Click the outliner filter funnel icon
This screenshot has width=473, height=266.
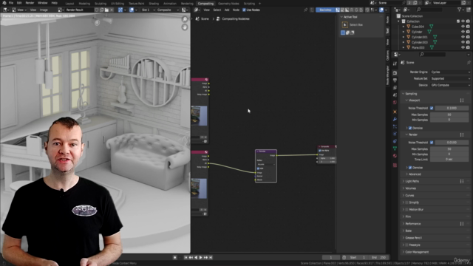[460, 10]
